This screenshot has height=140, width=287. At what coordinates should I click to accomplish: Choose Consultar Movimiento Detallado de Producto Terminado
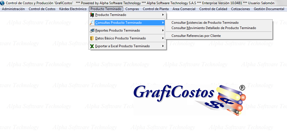214,28
